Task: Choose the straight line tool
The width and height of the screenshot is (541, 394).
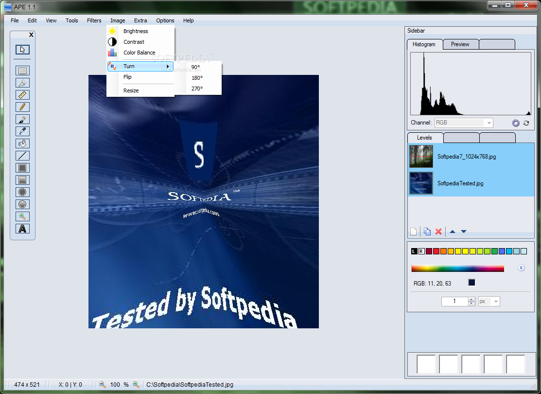Action: coord(22,156)
